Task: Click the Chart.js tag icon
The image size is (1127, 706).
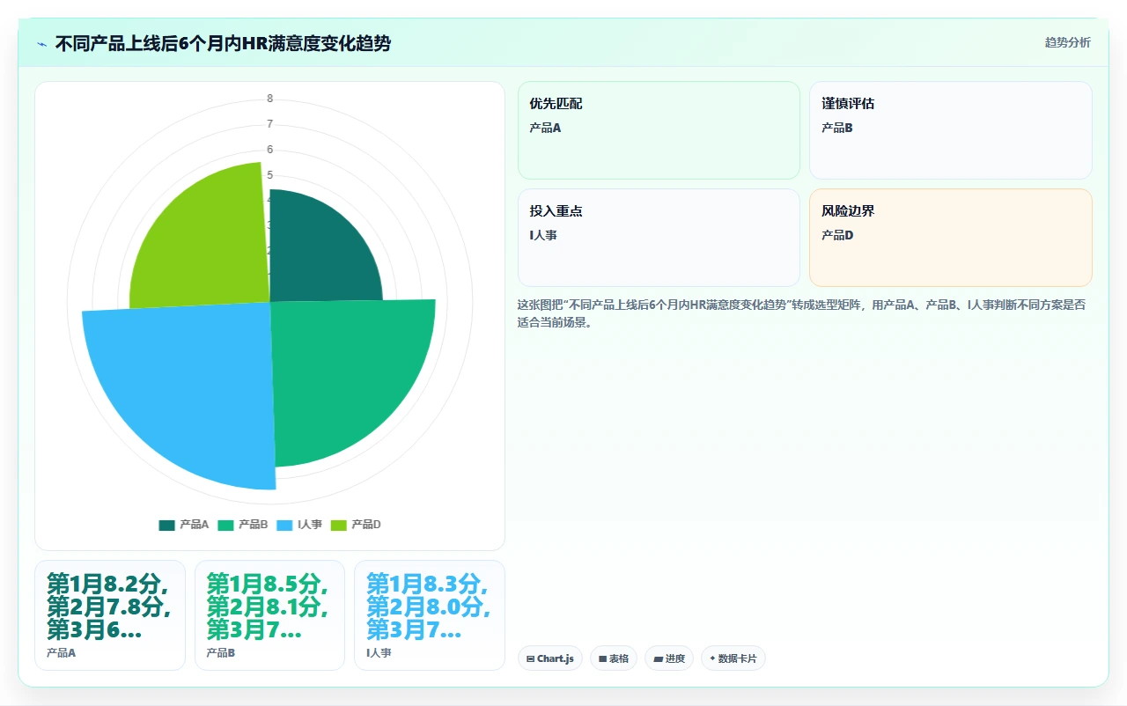Action: click(531, 658)
